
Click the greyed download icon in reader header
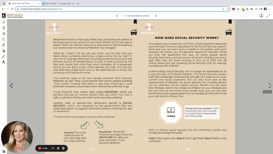(246, 16)
